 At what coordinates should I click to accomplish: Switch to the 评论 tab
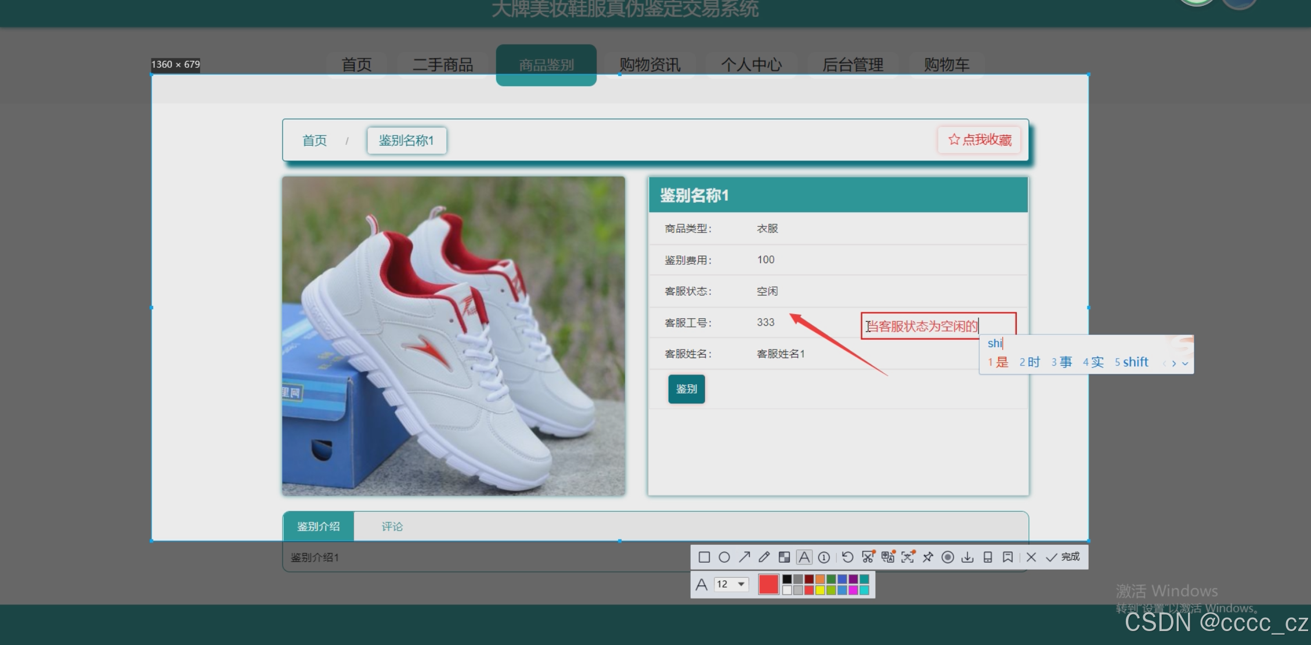point(392,526)
